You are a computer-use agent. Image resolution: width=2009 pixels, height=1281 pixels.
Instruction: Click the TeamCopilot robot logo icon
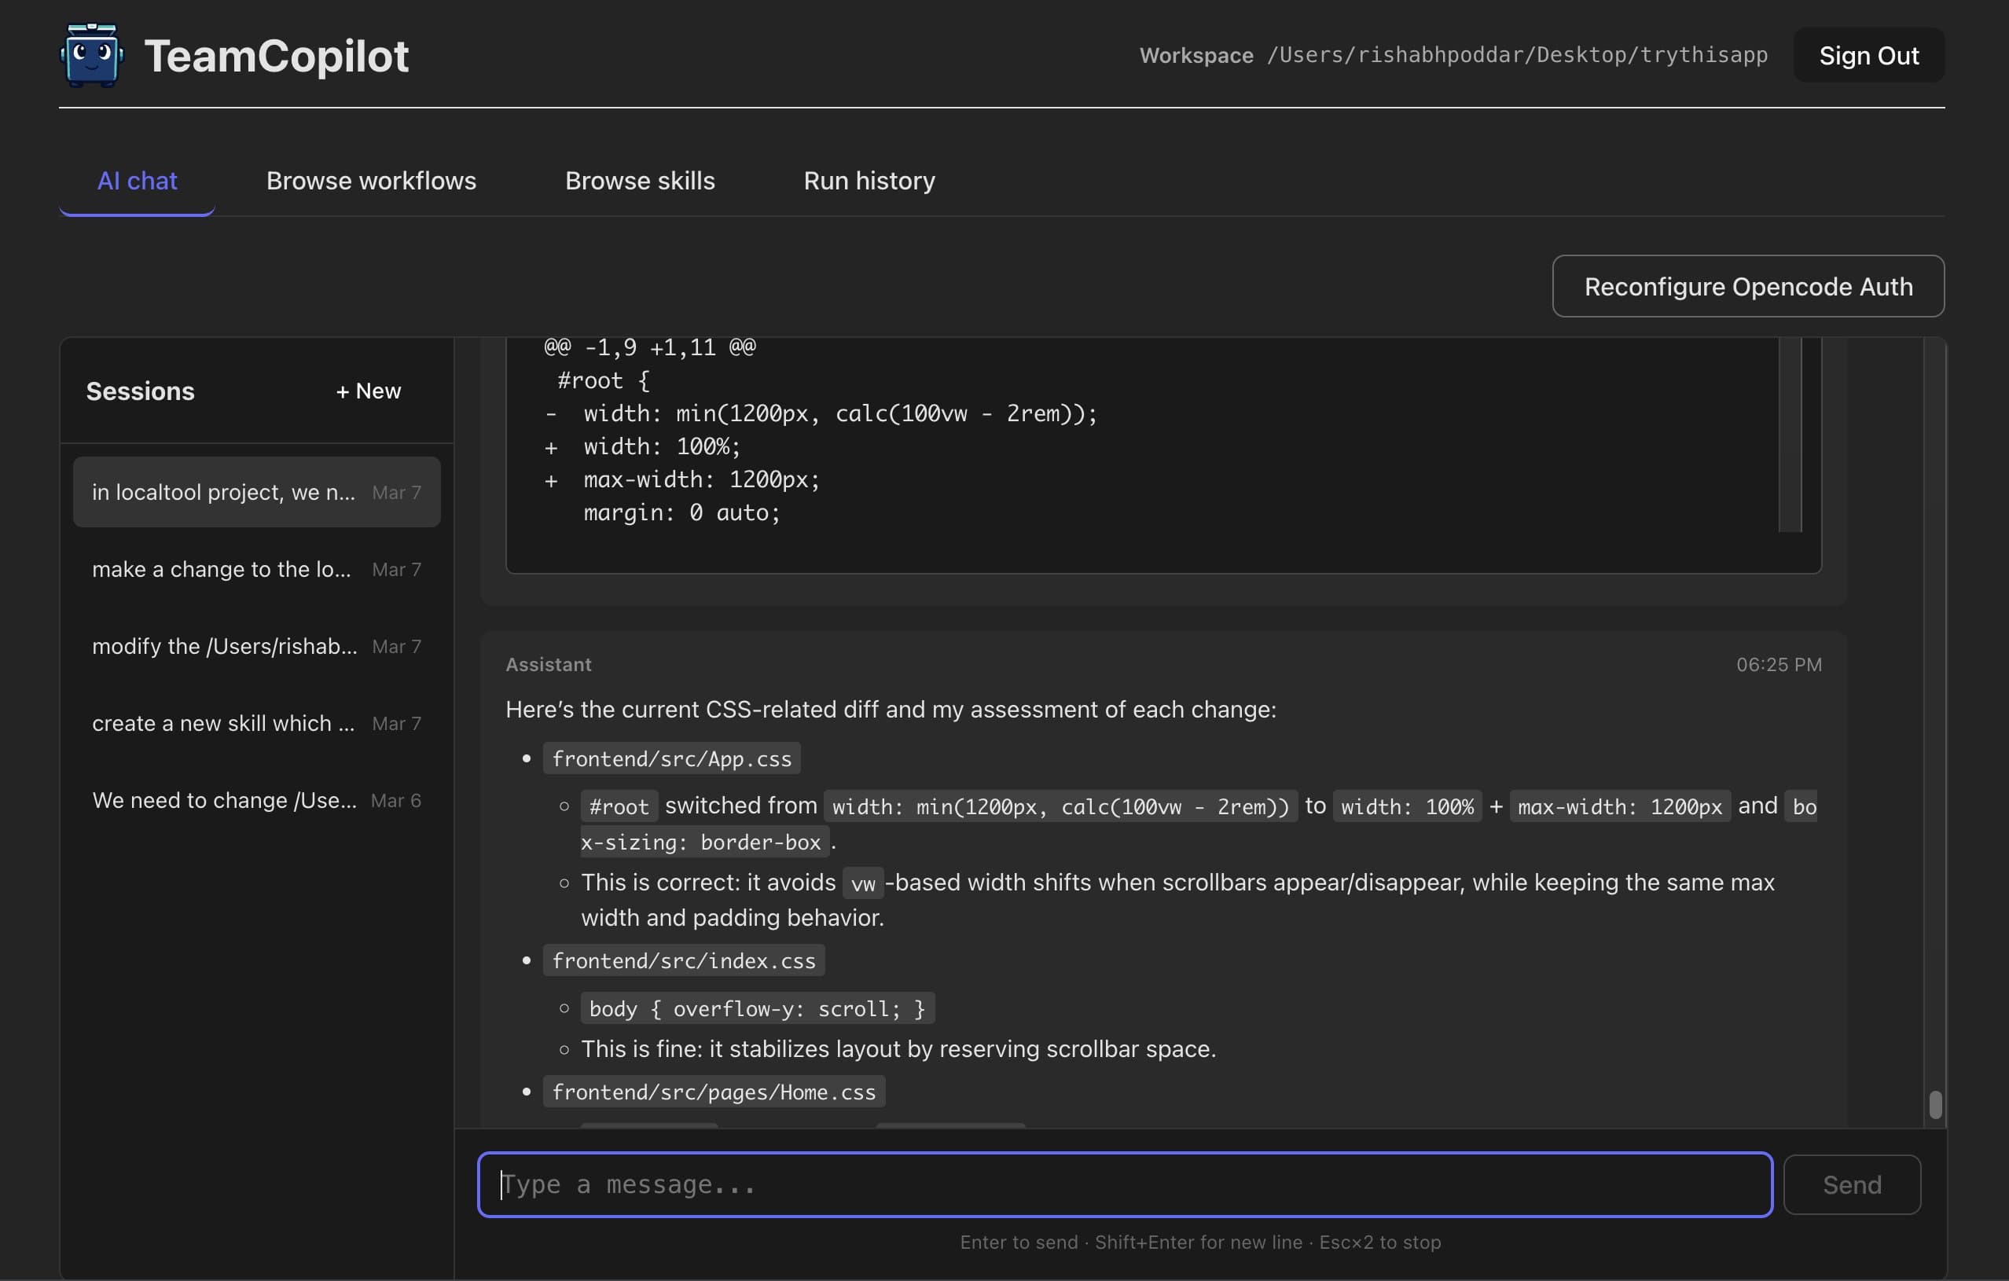(91, 55)
